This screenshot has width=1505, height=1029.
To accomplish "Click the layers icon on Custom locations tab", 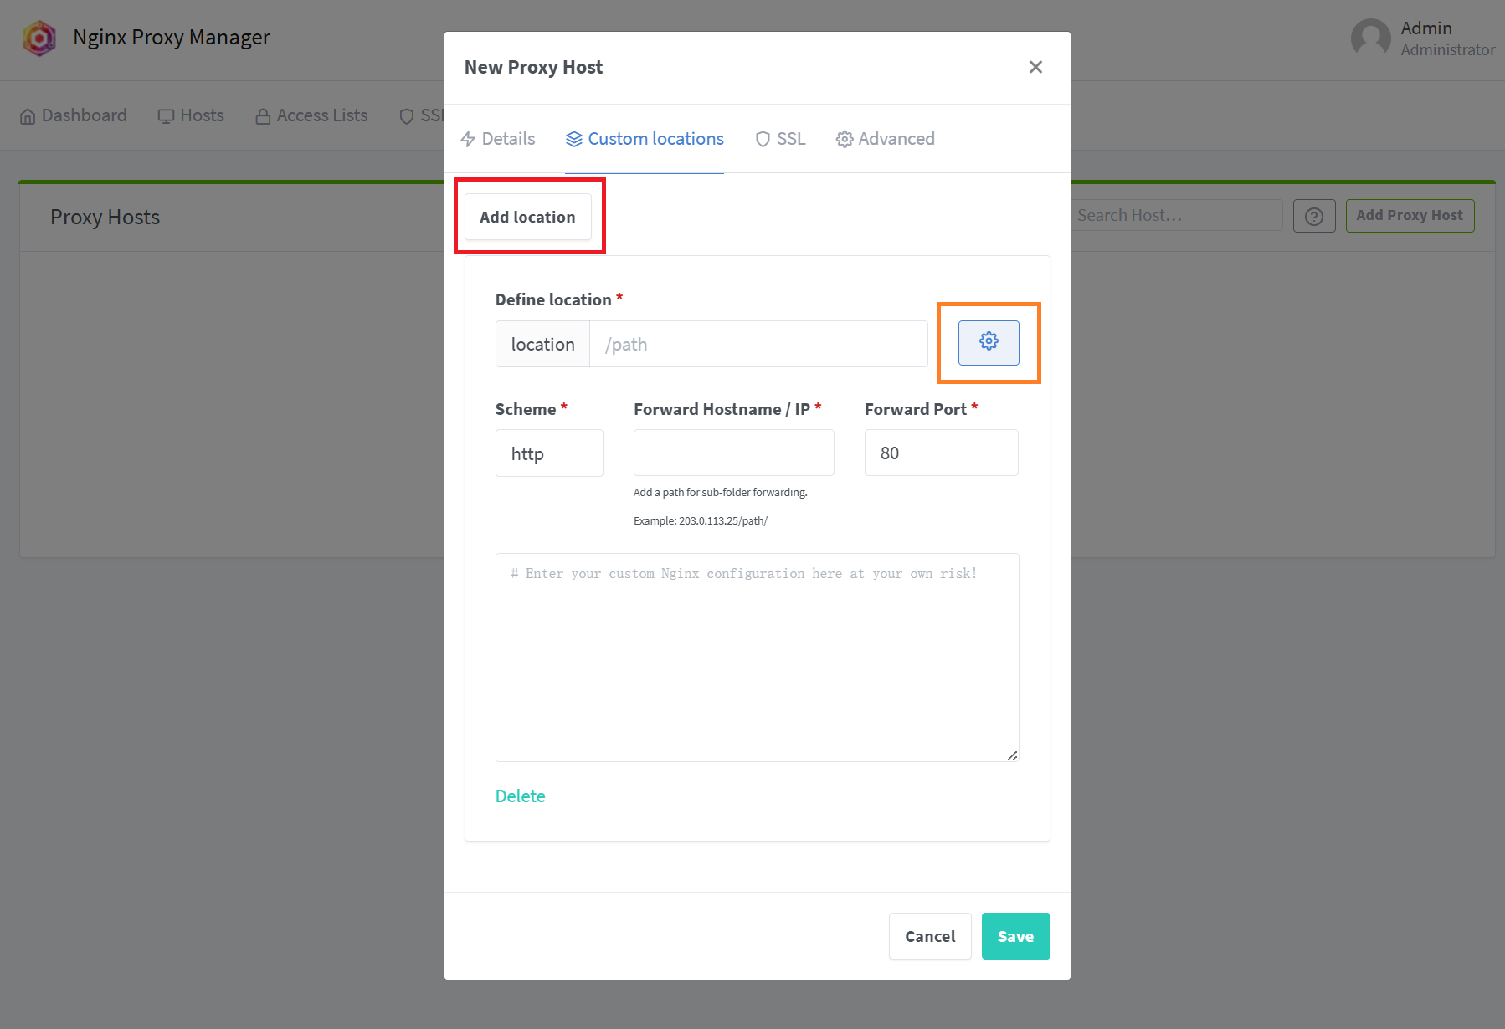I will (575, 139).
